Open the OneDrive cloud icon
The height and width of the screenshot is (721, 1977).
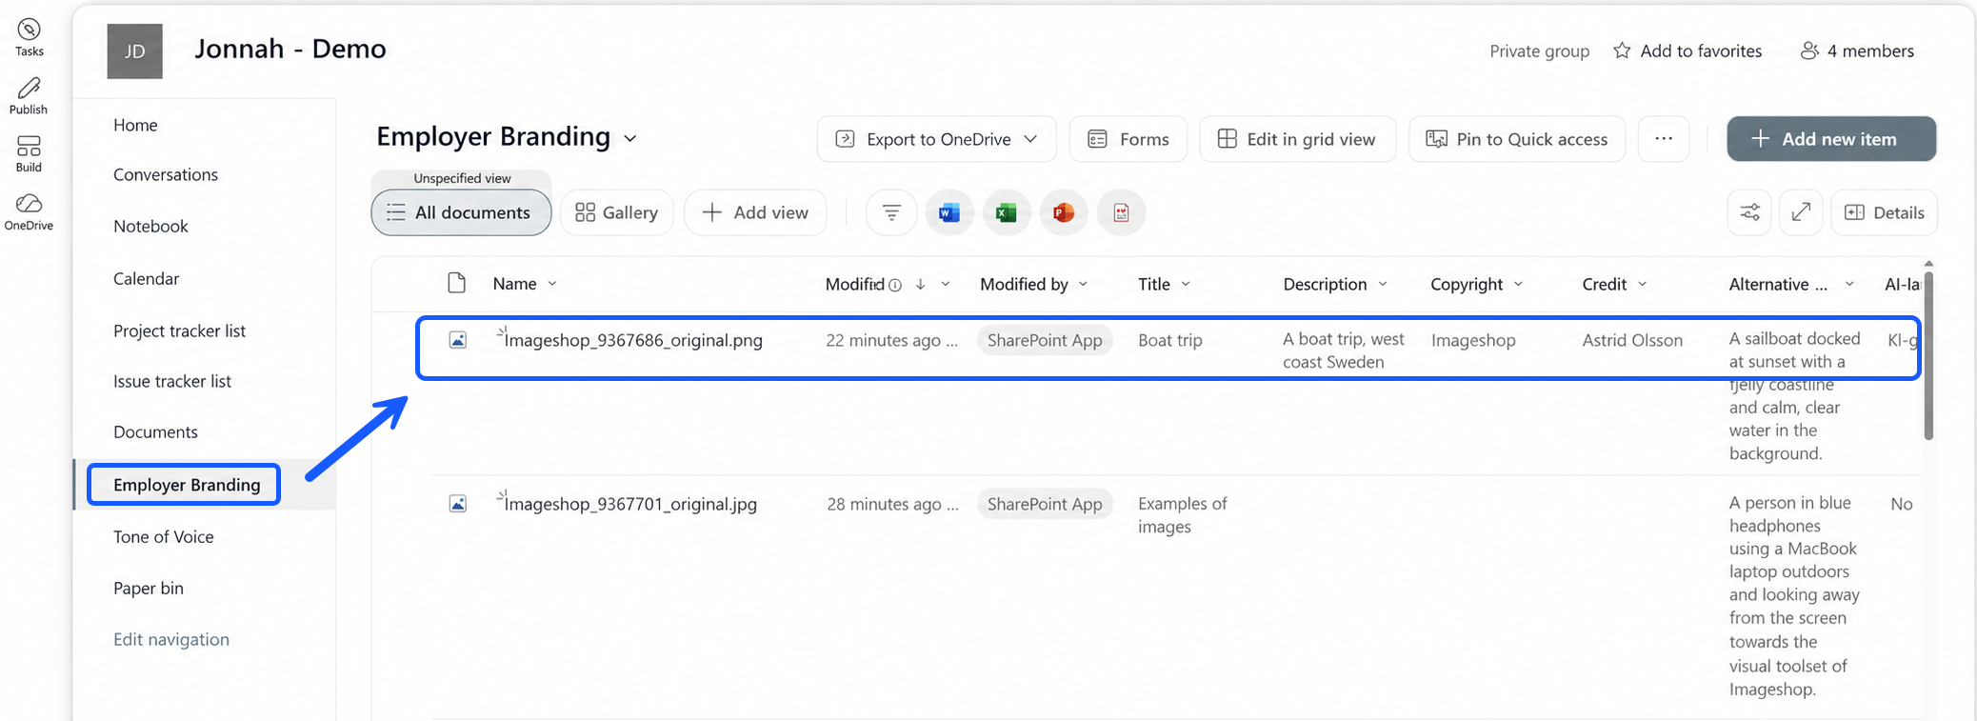coord(29,204)
